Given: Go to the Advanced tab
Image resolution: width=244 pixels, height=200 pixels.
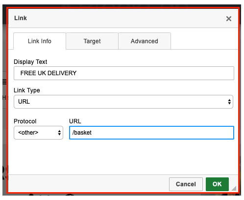Looking at the screenshot, I should [145, 41].
